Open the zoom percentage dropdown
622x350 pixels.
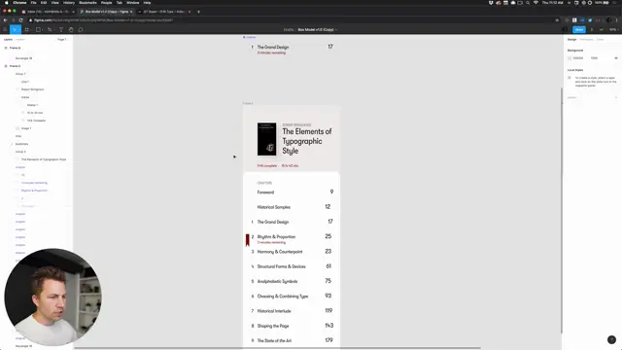click(613, 30)
